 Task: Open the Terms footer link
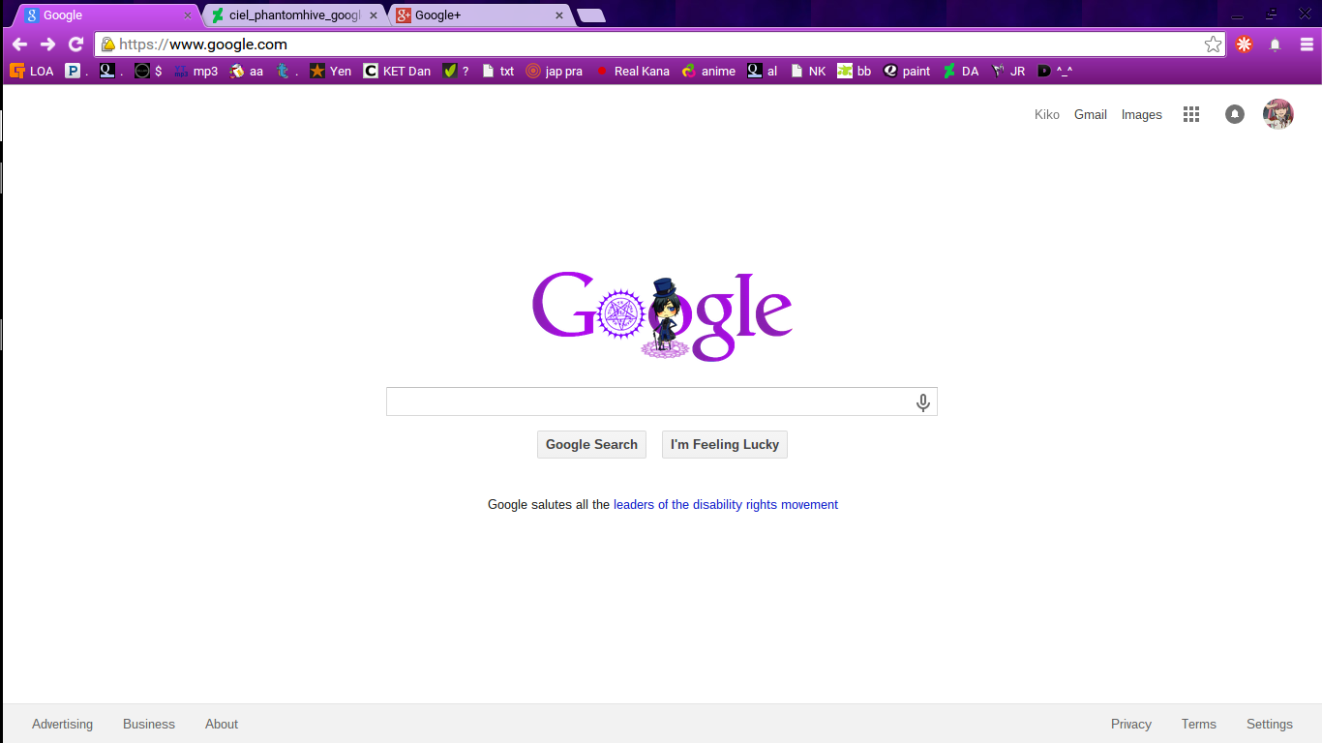pyautogui.click(x=1199, y=724)
